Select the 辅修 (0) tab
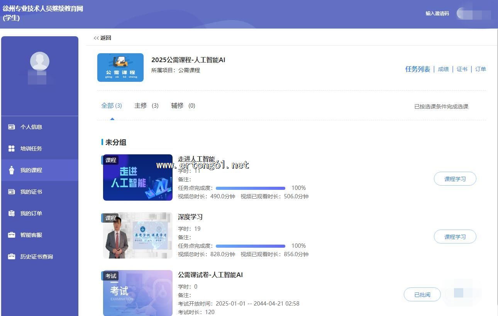This screenshot has width=498, height=316. pos(183,106)
